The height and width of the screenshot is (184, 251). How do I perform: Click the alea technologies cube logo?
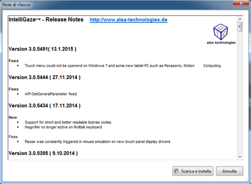tap(220, 32)
